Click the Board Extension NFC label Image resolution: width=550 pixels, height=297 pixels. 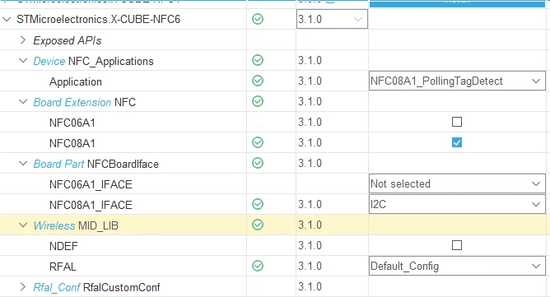(x=85, y=102)
